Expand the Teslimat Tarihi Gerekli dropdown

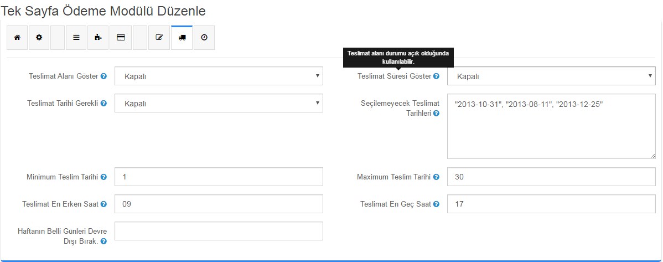click(219, 103)
